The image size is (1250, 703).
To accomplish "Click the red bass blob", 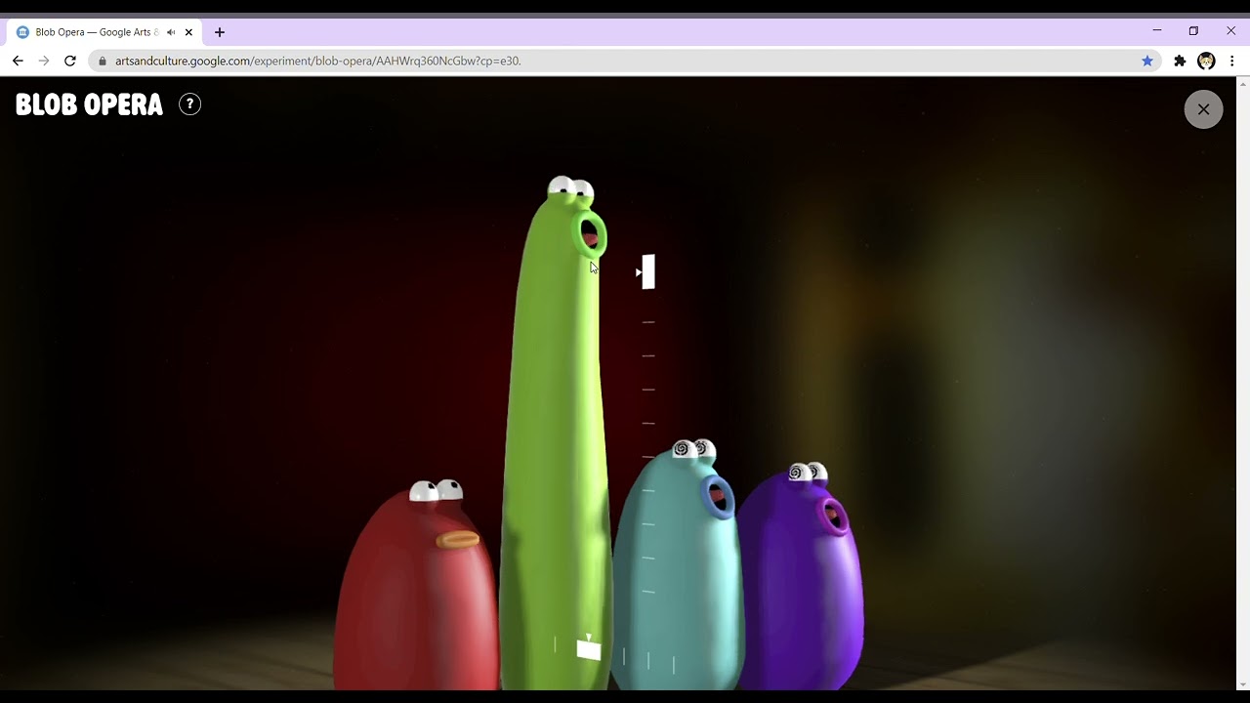I will [418, 586].
